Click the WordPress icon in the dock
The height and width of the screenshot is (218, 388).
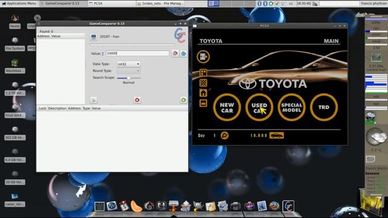point(112,206)
